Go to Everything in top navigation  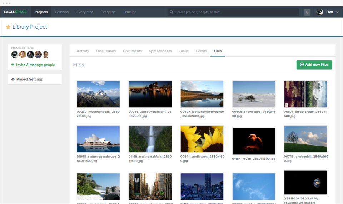pyautogui.click(x=85, y=12)
